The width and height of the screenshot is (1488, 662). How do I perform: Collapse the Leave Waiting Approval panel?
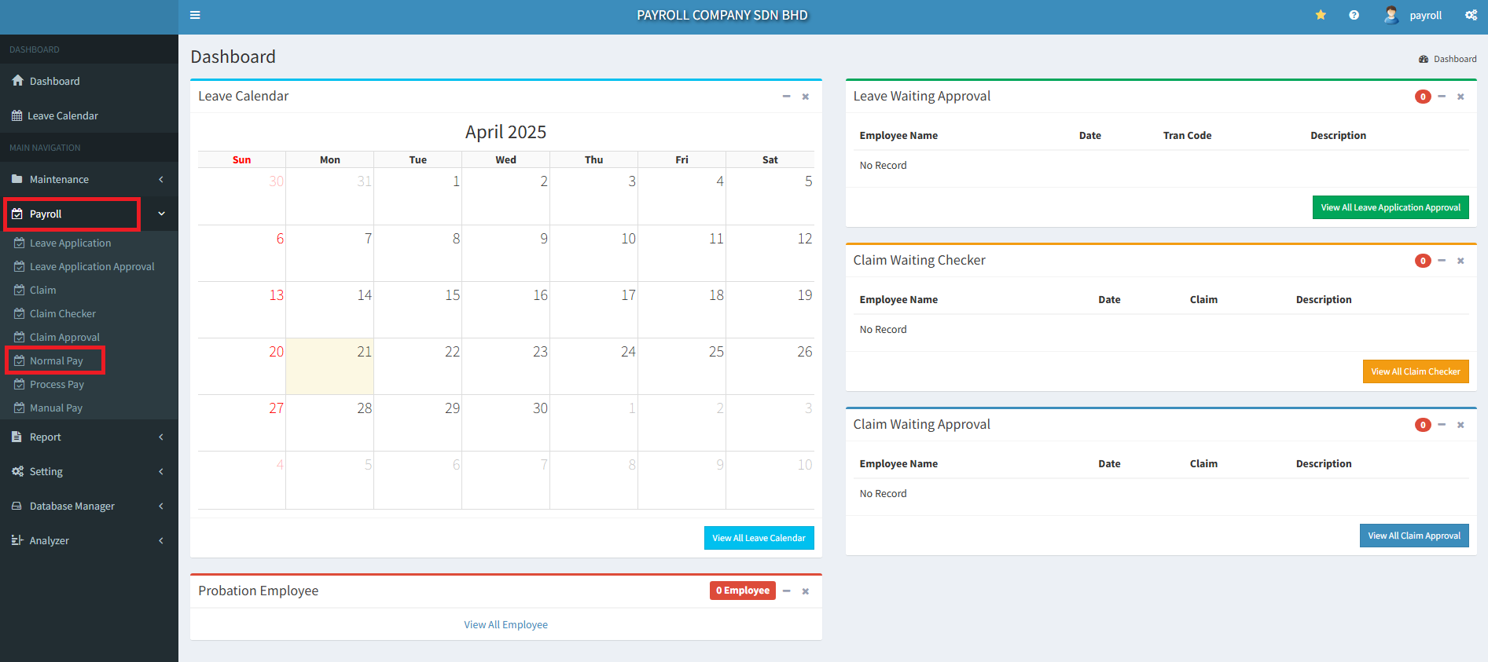pyautogui.click(x=1442, y=97)
